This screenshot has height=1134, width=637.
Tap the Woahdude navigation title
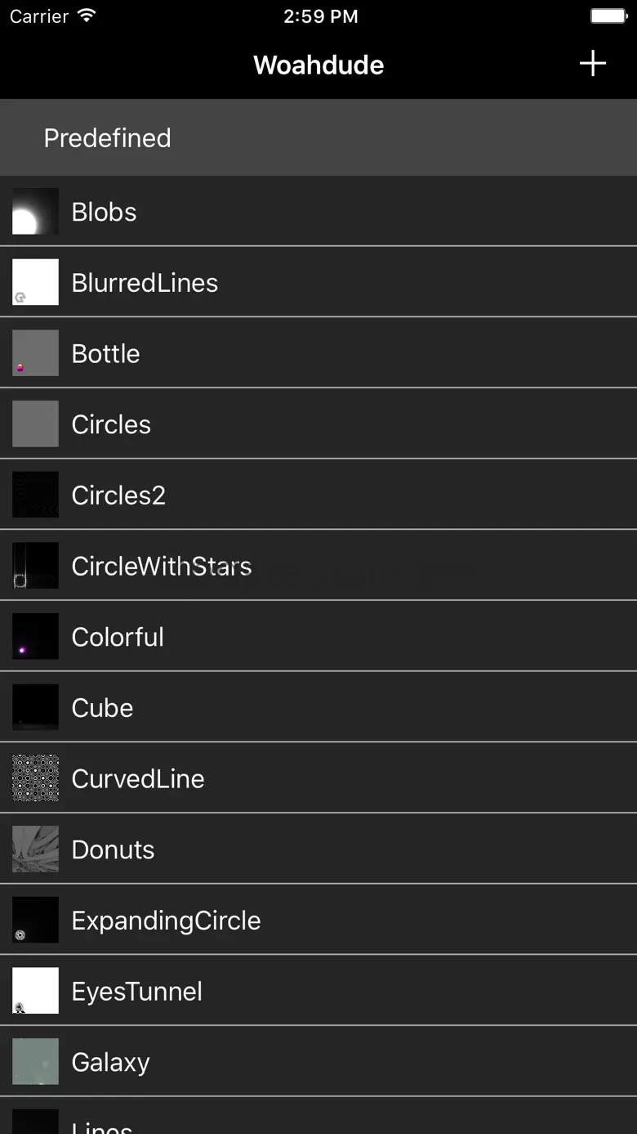pos(318,65)
